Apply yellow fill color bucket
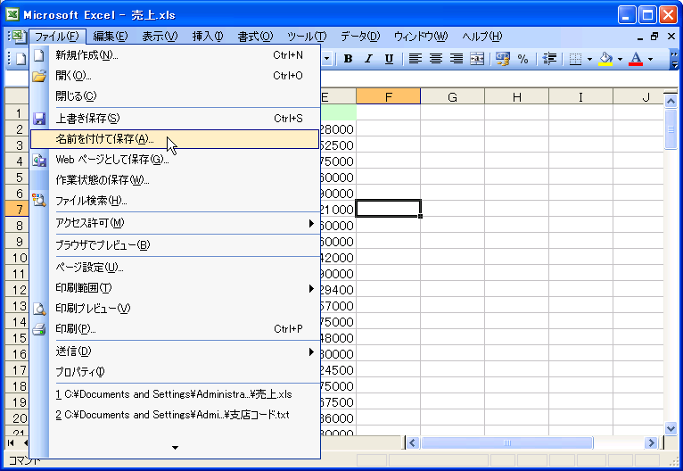The width and height of the screenshot is (683, 471). (605, 59)
